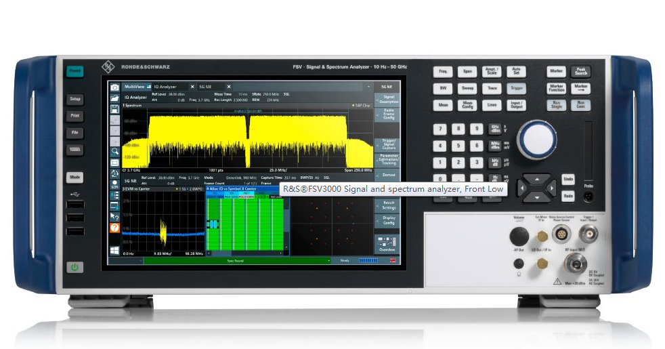Toggle the illuminated Trigger key
The height and width of the screenshot is (349, 665).
click(516, 88)
